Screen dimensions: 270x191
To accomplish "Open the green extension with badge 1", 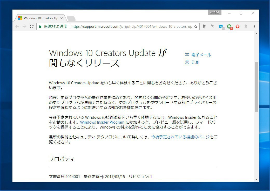I will 229,27.
